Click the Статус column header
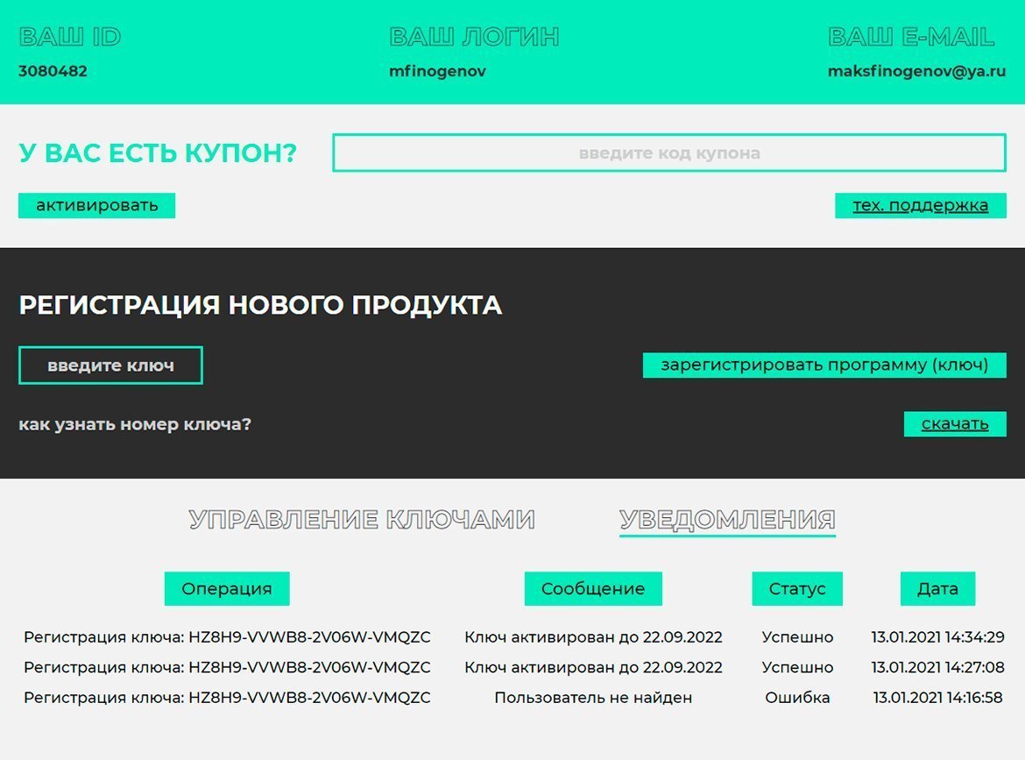Screen dimensions: 1025x760 click(797, 589)
